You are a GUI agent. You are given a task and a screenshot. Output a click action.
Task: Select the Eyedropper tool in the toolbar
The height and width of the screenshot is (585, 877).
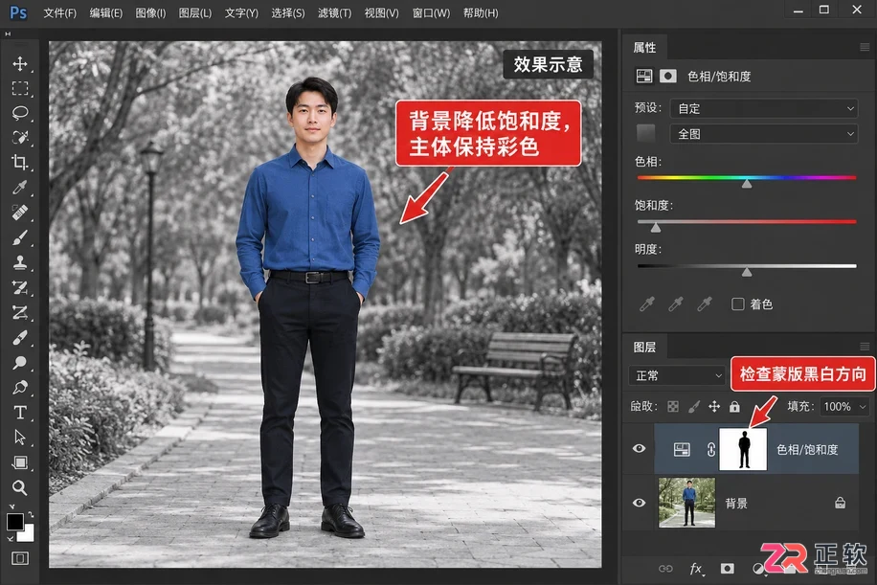pos(20,187)
